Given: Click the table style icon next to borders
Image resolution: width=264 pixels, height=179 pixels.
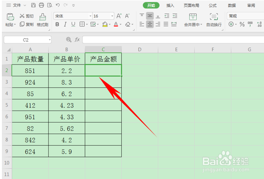Looking at the screenshot, I should tap(93, 24).
